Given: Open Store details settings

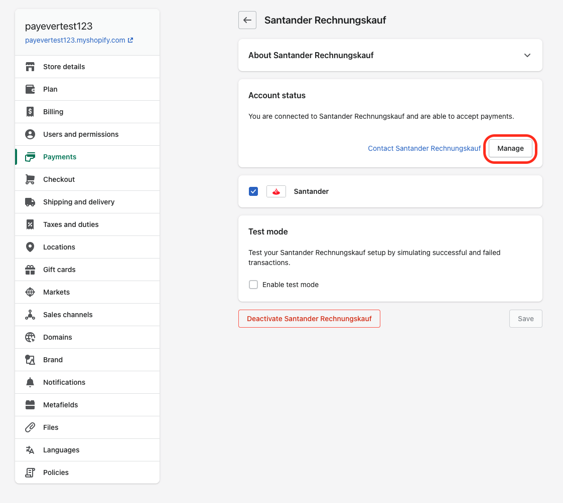Looking at the screenshot, I should (x=87, y=67).
